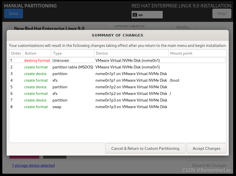
Task: Click the 'Unknown' type cell
Action: 61,60
